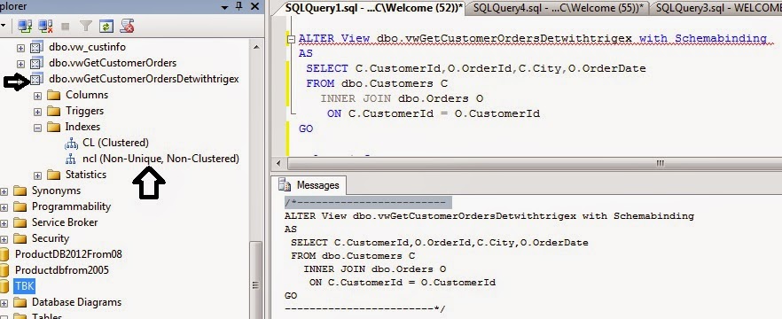Select dbo.vwGetCustomerOrdersDetwithtrigex view
Viewport: 782px width, 319px height.
144,79
